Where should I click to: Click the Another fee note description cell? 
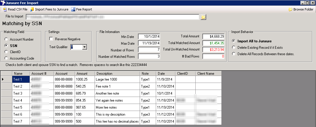coord(117,93)
